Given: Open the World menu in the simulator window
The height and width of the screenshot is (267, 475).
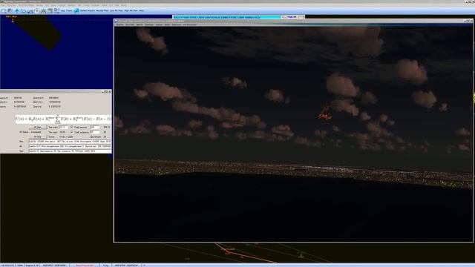Looking at the screenshot, I should click(x=140, y=24).
